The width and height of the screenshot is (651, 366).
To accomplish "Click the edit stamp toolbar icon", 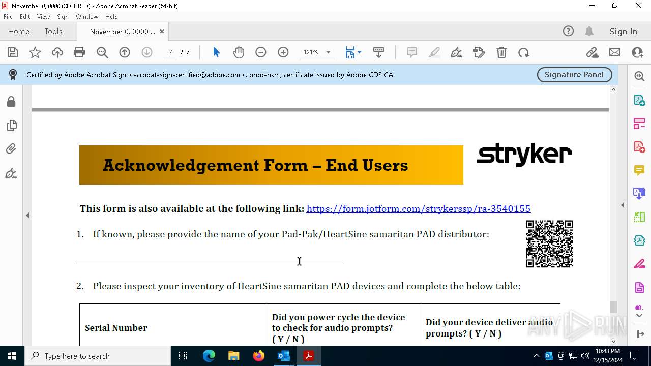I will (x=479, y=52).
